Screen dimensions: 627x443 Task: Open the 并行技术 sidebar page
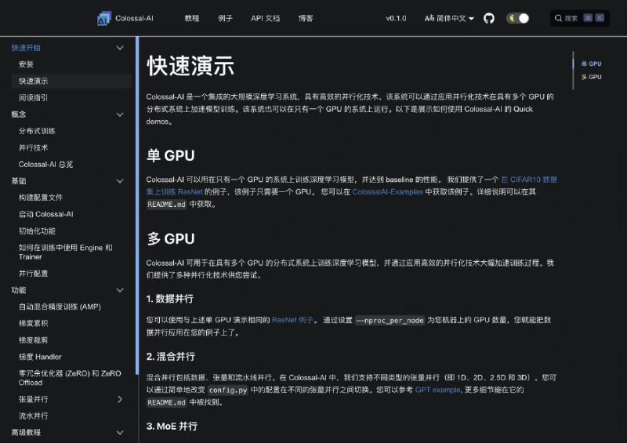tap(33, 147)
